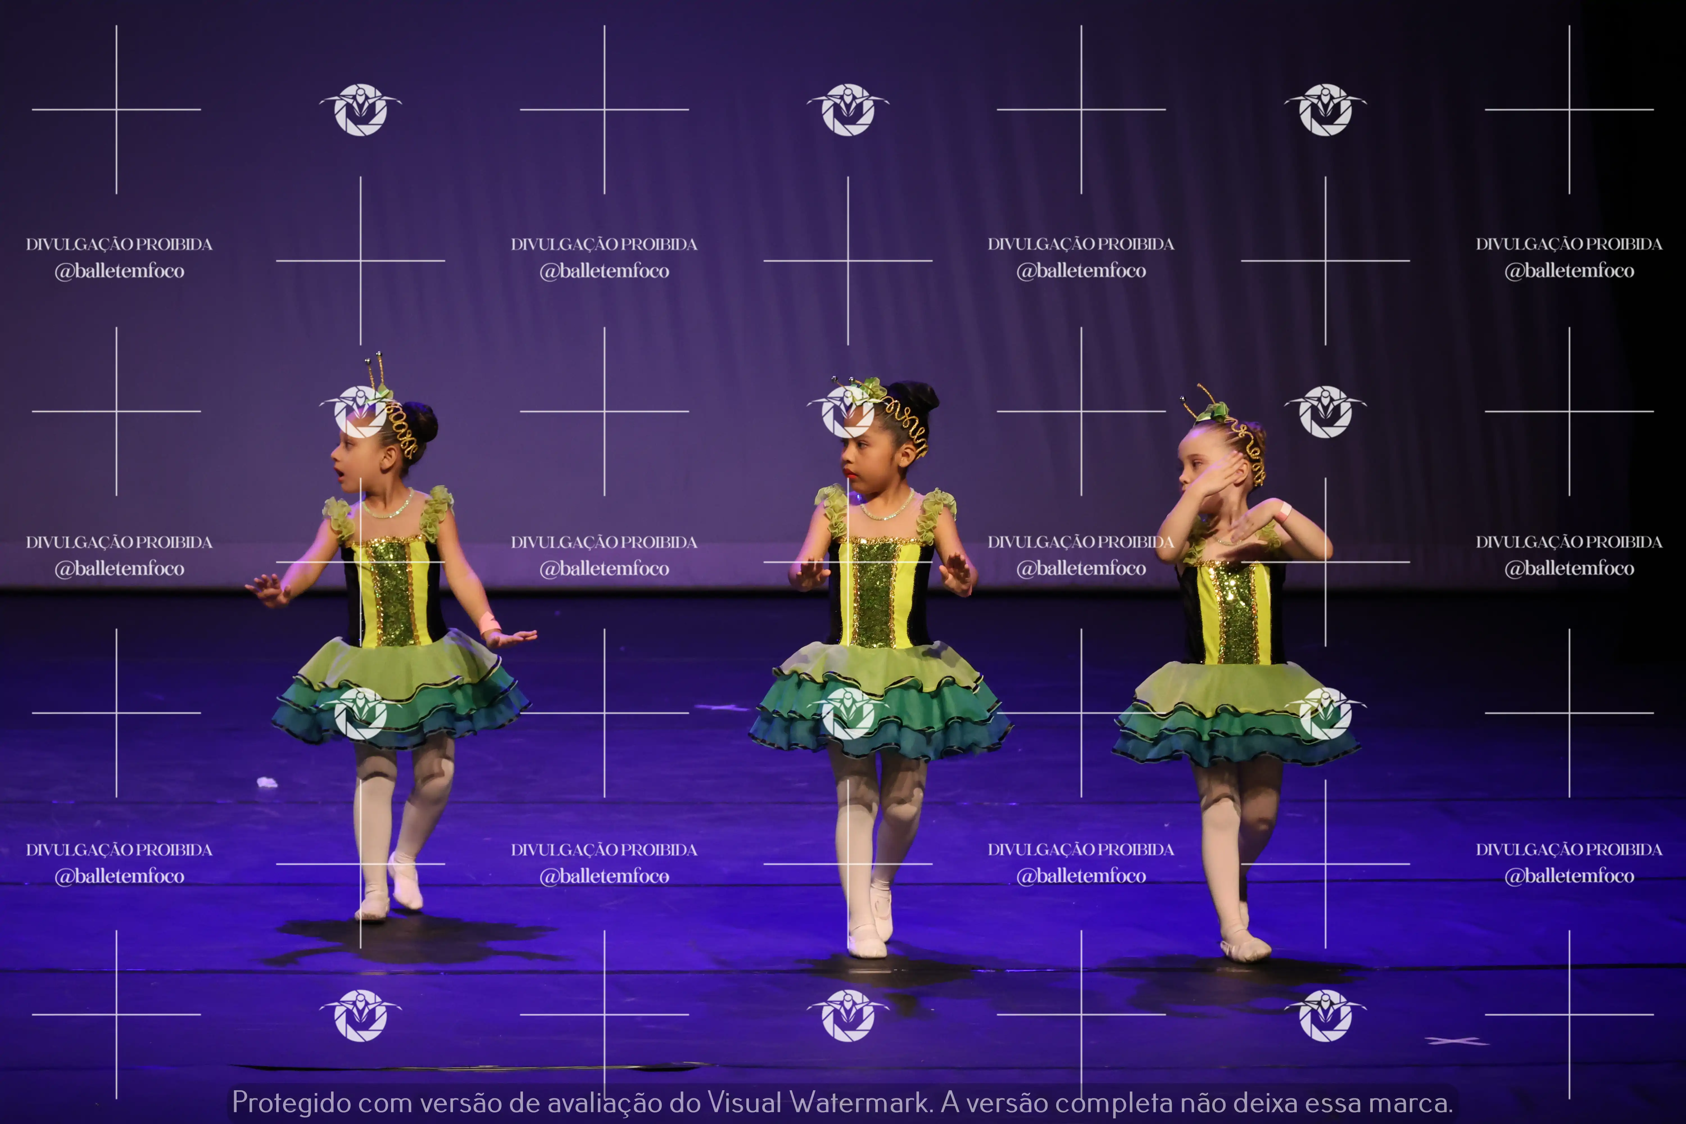Click the top-center camera logo watermark
Viewport: 1686px width, 1124px height.
848,110
